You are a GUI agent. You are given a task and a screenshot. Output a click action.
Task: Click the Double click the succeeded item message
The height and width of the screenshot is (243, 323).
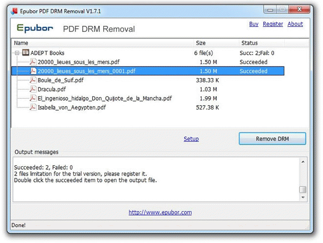click(86, 180)
